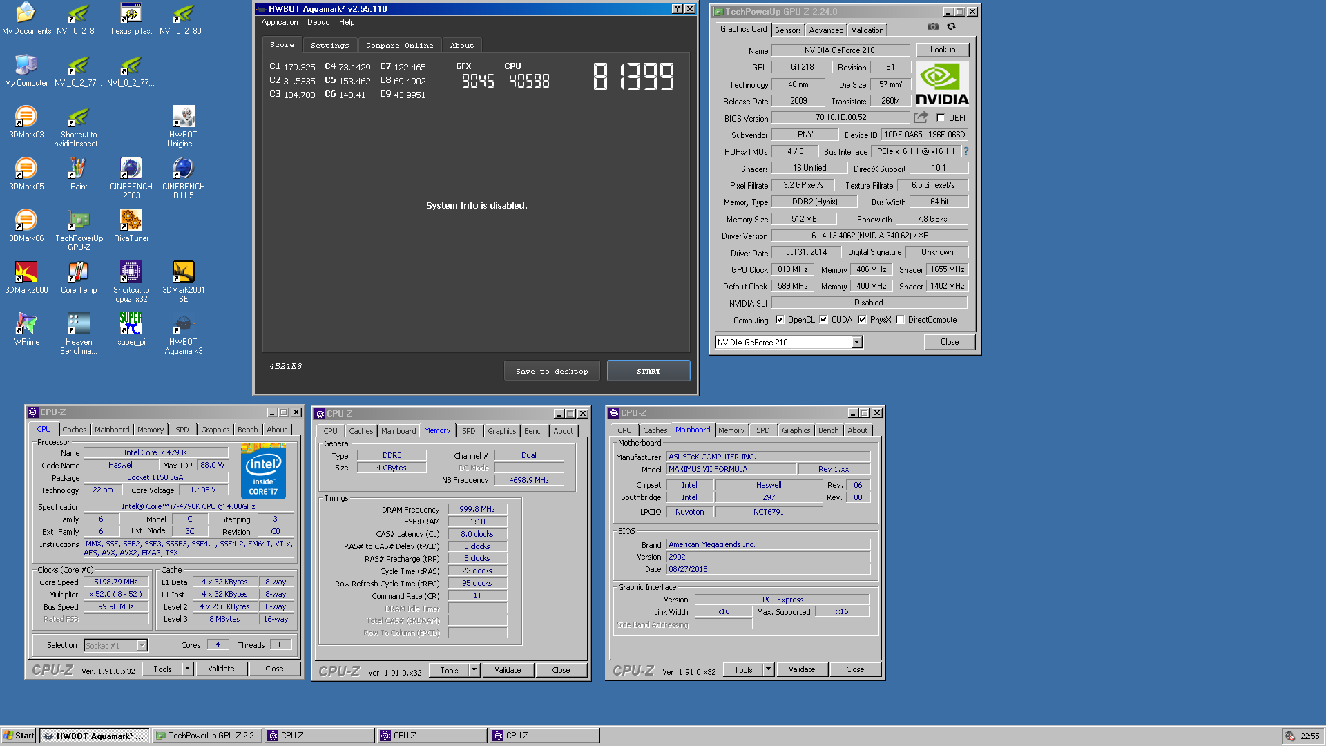Viewport: 1326px width, 746px height.
Task: Launch super_pi desktop icon
Action: tap(131, 329)
